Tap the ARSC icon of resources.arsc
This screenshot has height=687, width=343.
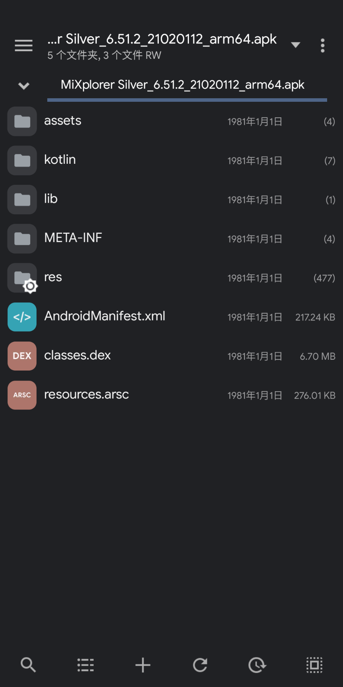(x=22, y=395)
